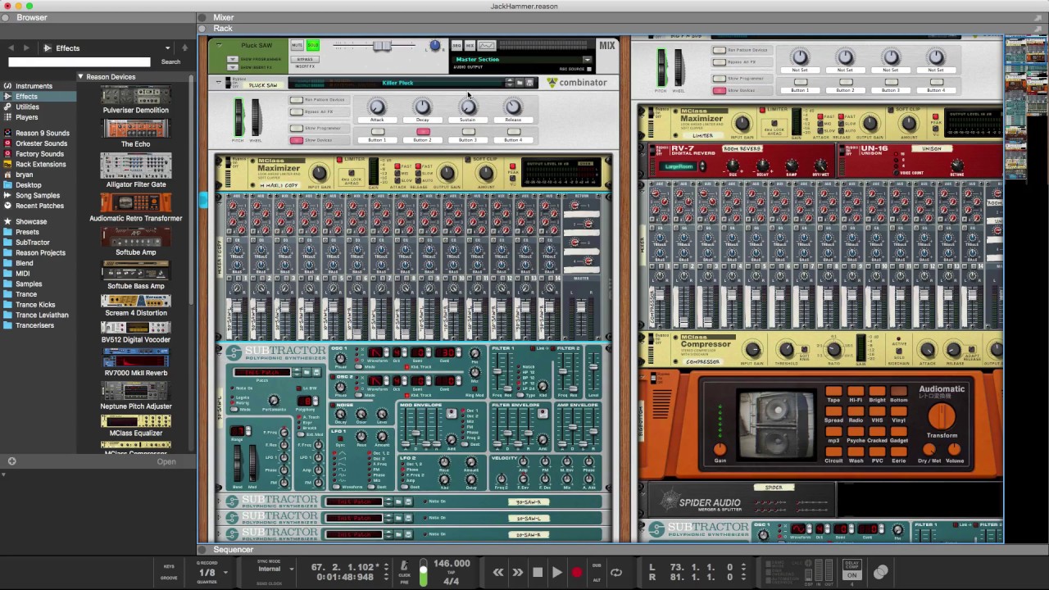This screenshot has width=1049, height=590.
Task: Select the Pulveriser Demolition effect thumbnail
Action: click(x=136, y=95)
